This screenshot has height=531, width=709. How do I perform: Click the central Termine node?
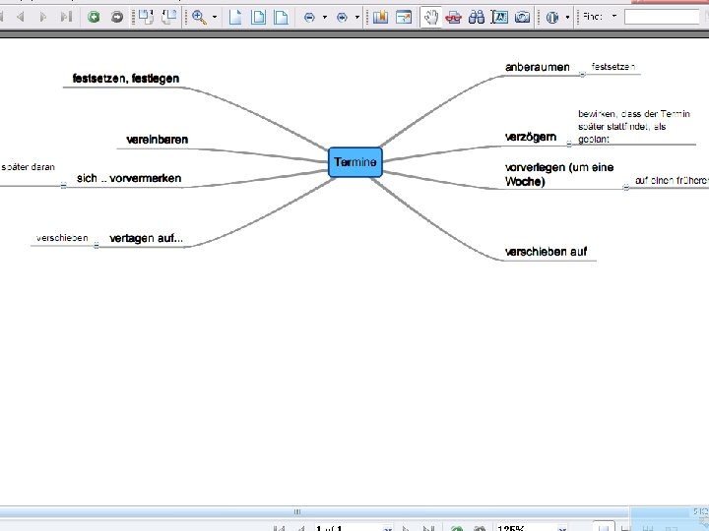click(x=355, y=162)
